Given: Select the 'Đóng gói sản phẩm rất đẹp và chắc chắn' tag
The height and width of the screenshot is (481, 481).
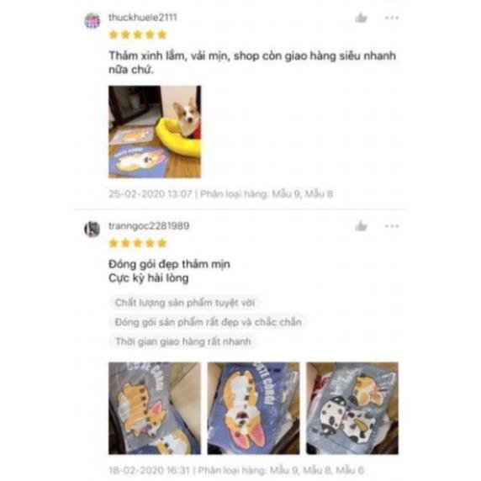Looking at the screenshot, I should pyautogui.click(x=208, y=322).
